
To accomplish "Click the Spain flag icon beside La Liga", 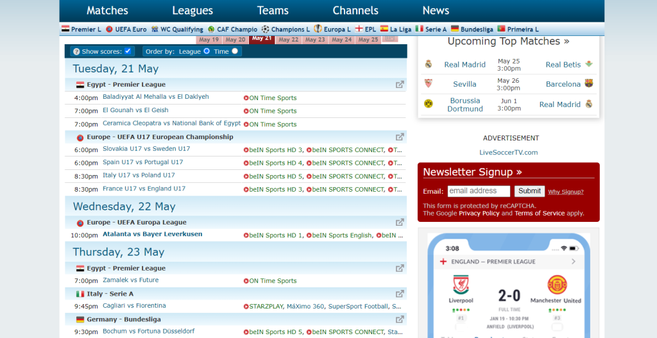I will 384,29.
